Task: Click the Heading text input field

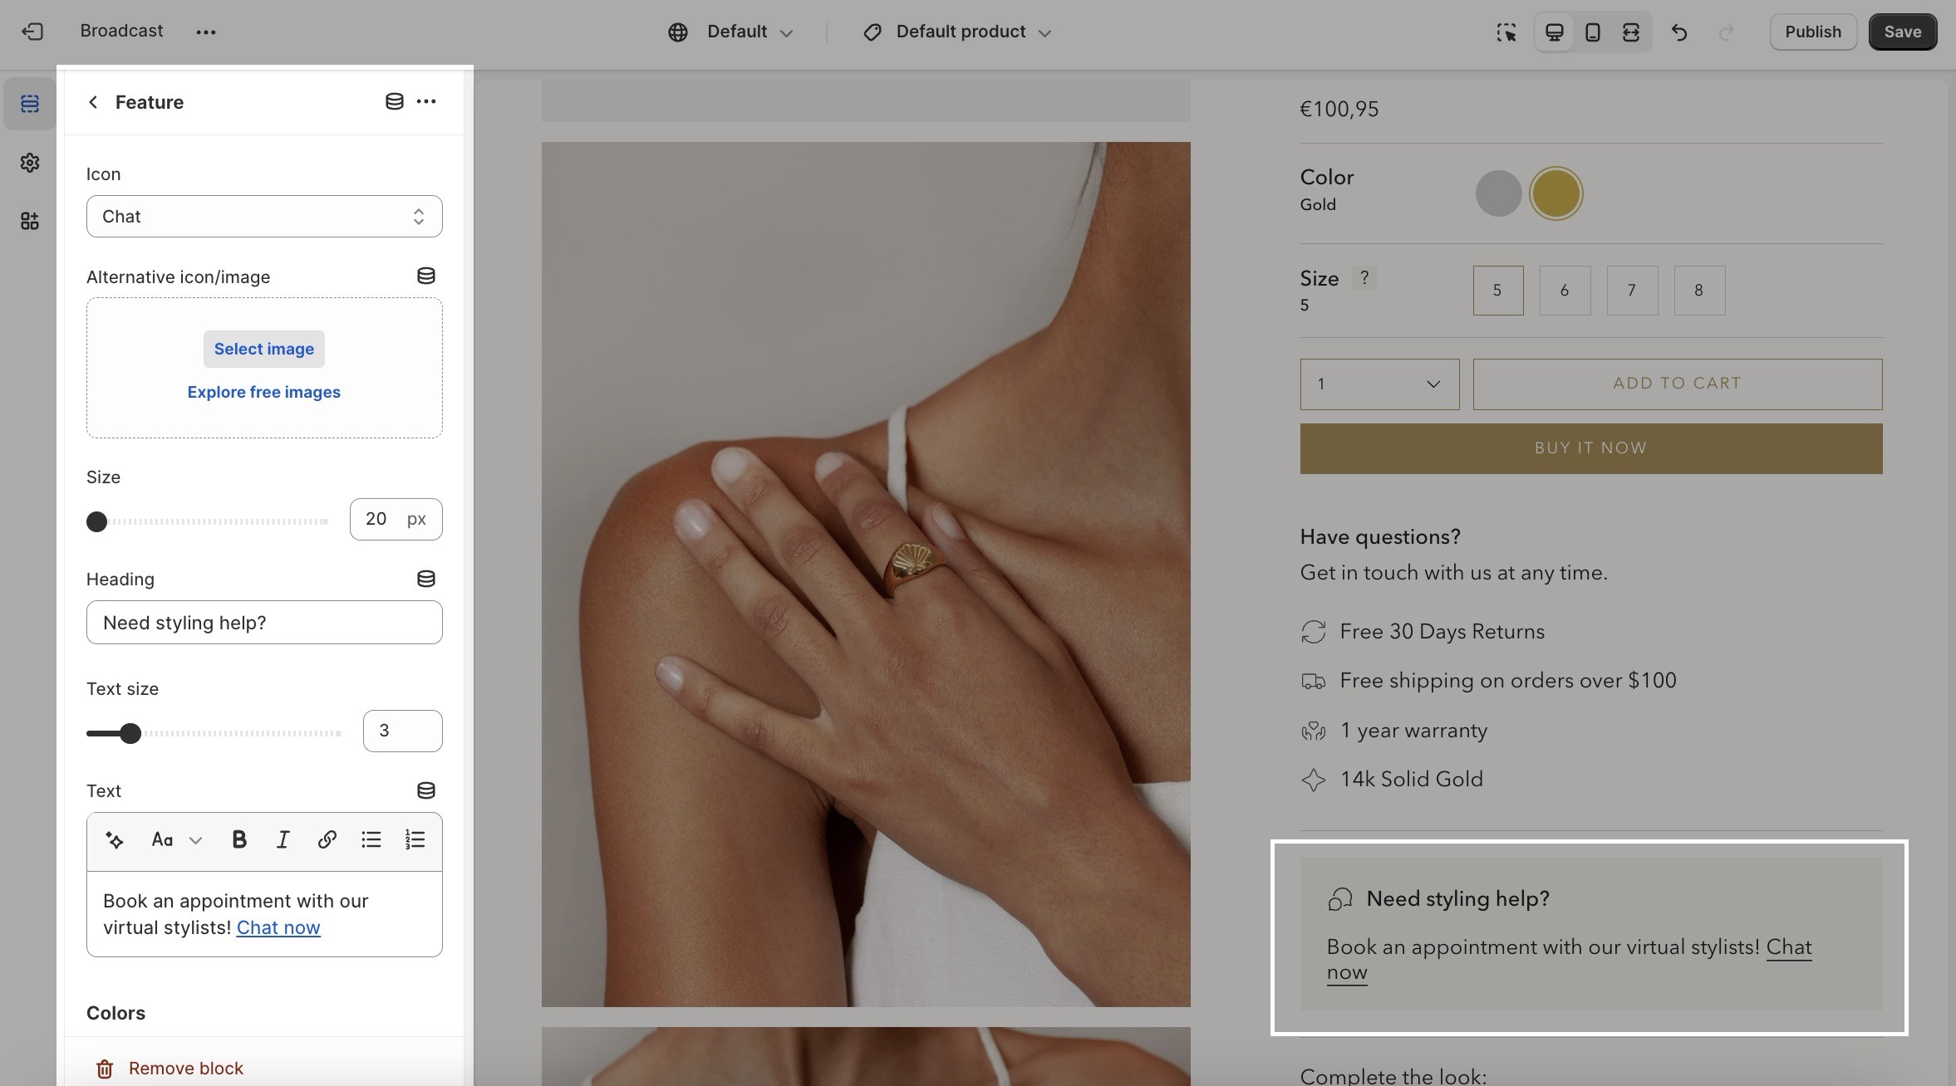Action: 264,623
